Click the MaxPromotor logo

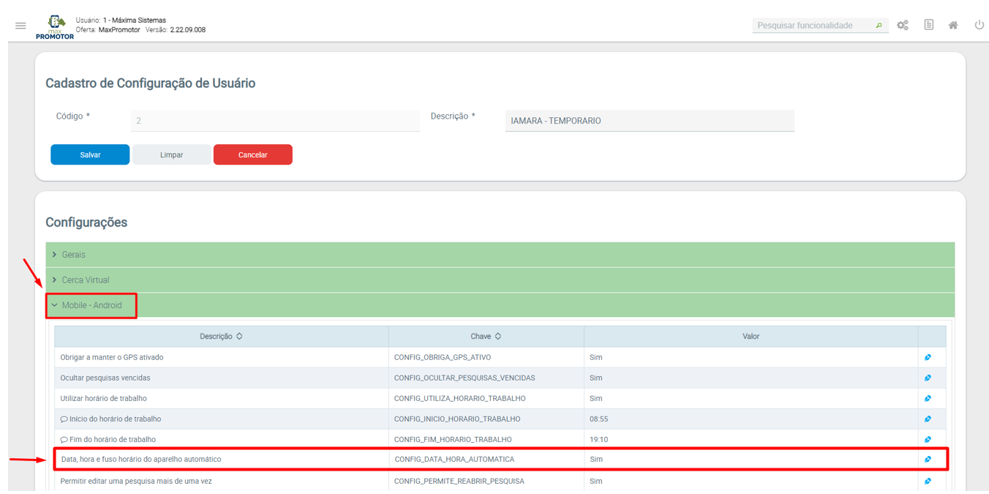(55, 26)
